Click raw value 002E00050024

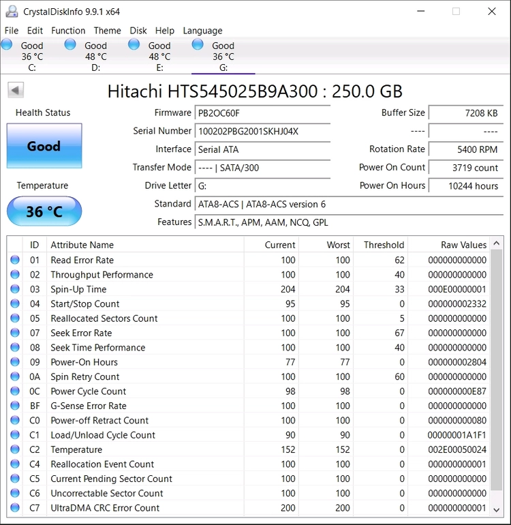coord(457,449)
